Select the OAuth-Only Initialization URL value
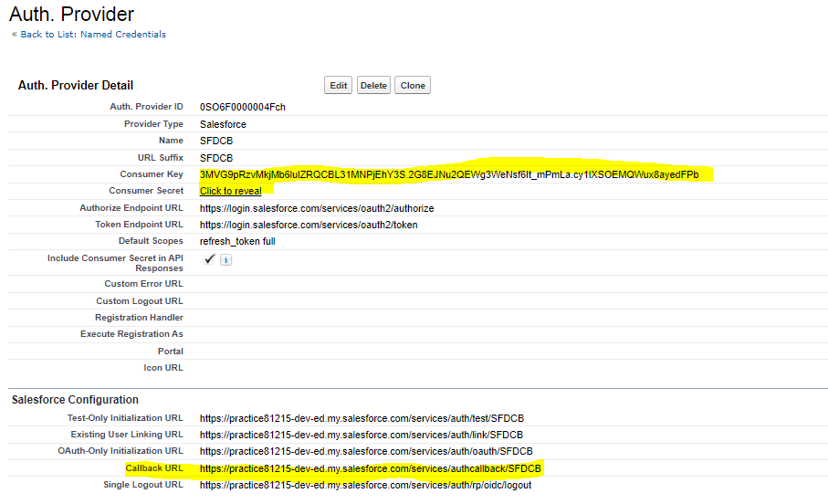Image resolution: width=828 pixels, height=504 pixels. pos(366,451)
